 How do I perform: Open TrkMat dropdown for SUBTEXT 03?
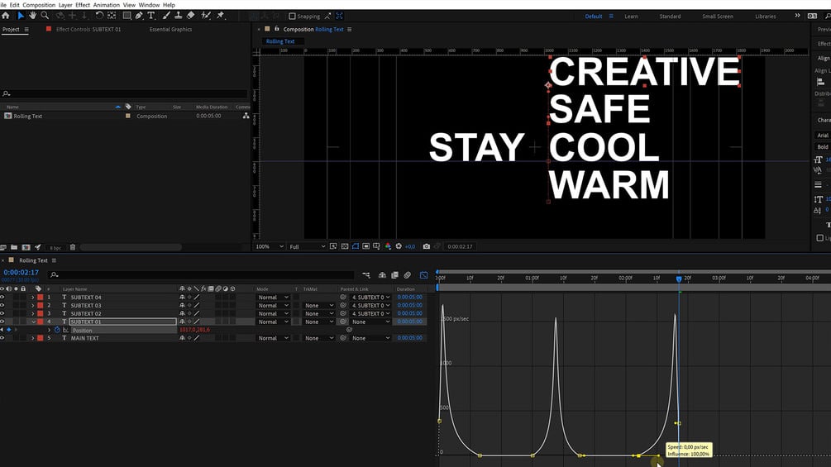click(319, 306)
